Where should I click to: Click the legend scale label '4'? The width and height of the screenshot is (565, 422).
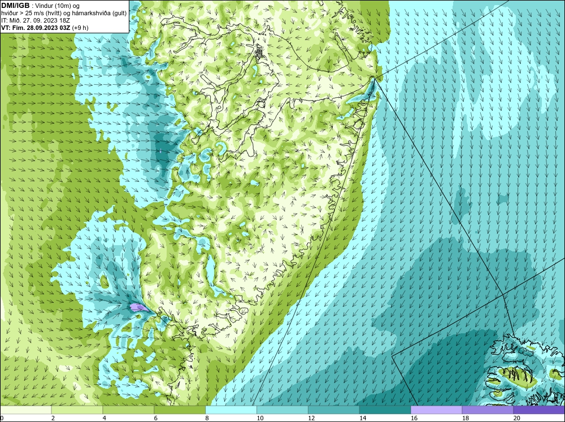click(105, 418)
